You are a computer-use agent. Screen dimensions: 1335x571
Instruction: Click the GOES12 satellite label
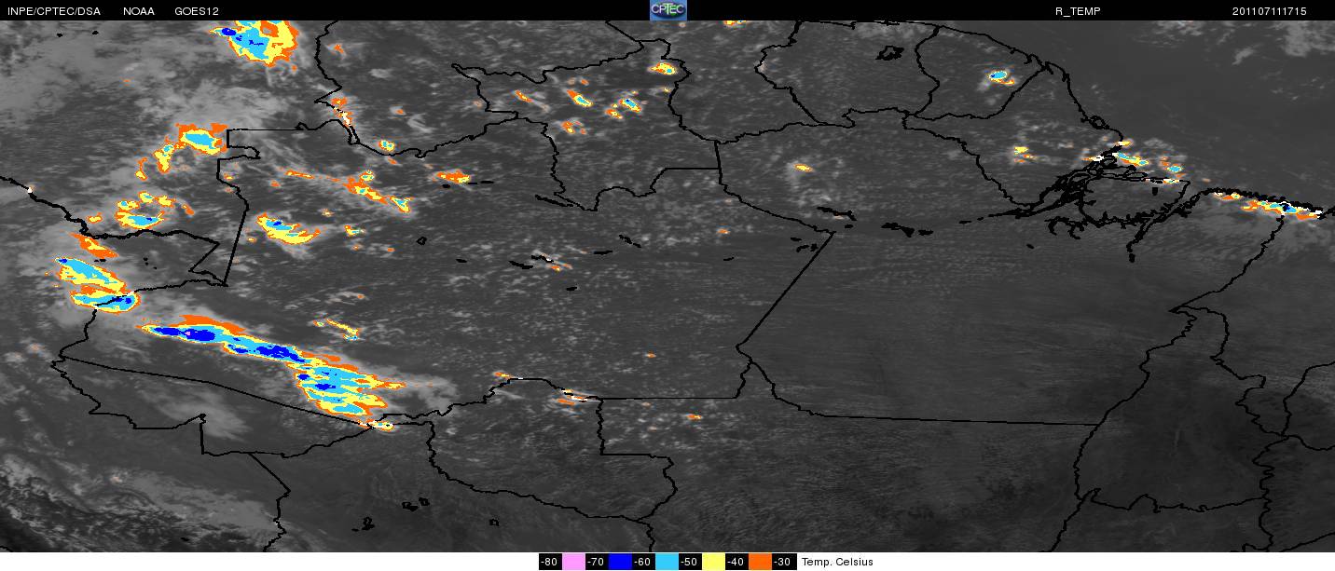click(197, 11)
